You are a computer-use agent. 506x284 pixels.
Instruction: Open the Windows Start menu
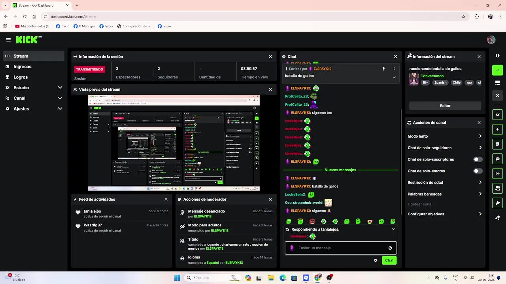point(177,278)
